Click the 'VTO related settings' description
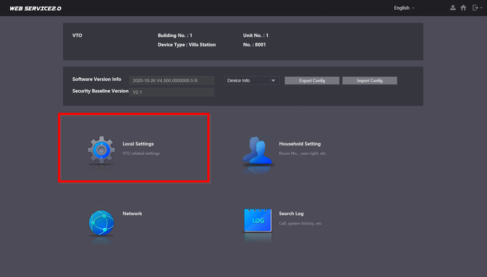This screenshot has height=277, width=487. coord(141,154)
